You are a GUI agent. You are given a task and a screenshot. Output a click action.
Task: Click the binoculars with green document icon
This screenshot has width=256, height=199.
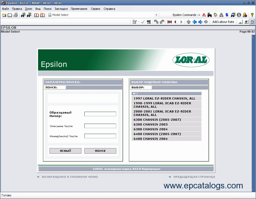29,15
